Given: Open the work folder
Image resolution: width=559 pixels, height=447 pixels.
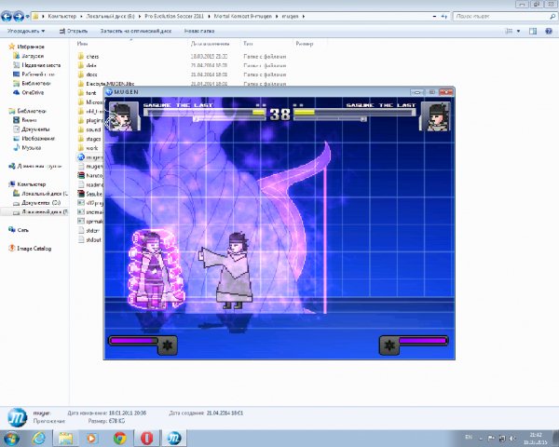Looking at the screenshot, I should point(92,148).
